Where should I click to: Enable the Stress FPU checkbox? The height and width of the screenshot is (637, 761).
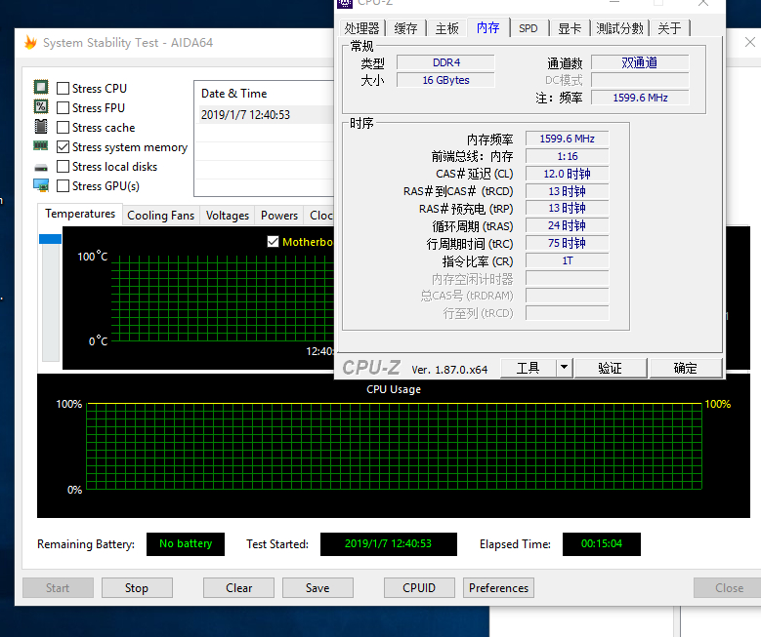click(x=63, y=107)
